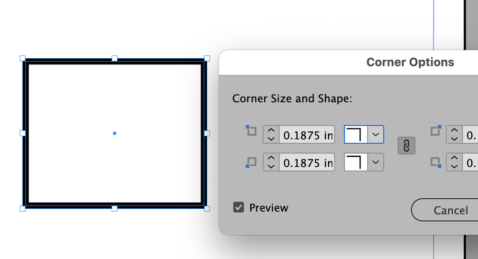Click the bottom-left corner size field
478x259 pixels.
[x=307, y=162]
